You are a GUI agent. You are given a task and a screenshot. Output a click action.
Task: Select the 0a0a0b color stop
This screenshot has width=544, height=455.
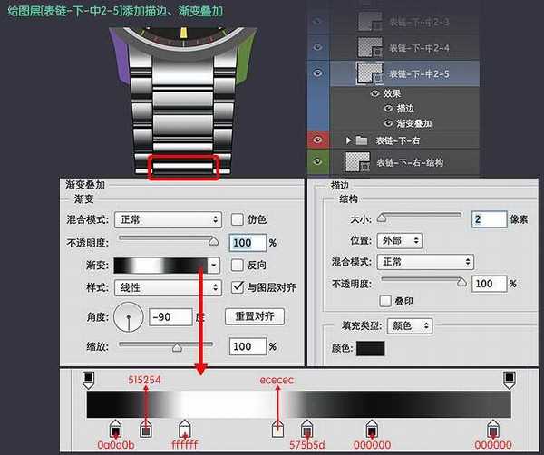click(115, 429)
